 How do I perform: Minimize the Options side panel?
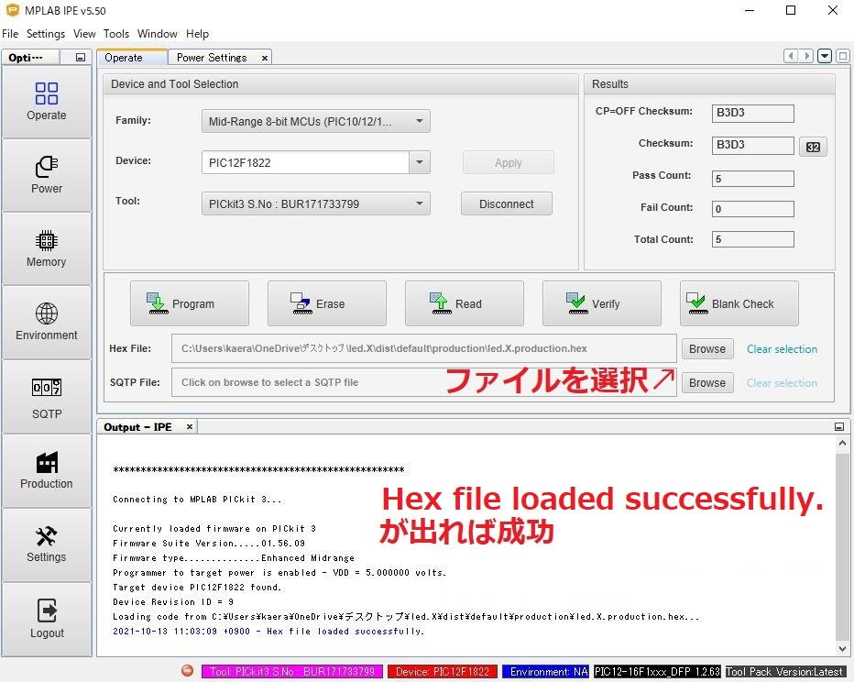81,57
